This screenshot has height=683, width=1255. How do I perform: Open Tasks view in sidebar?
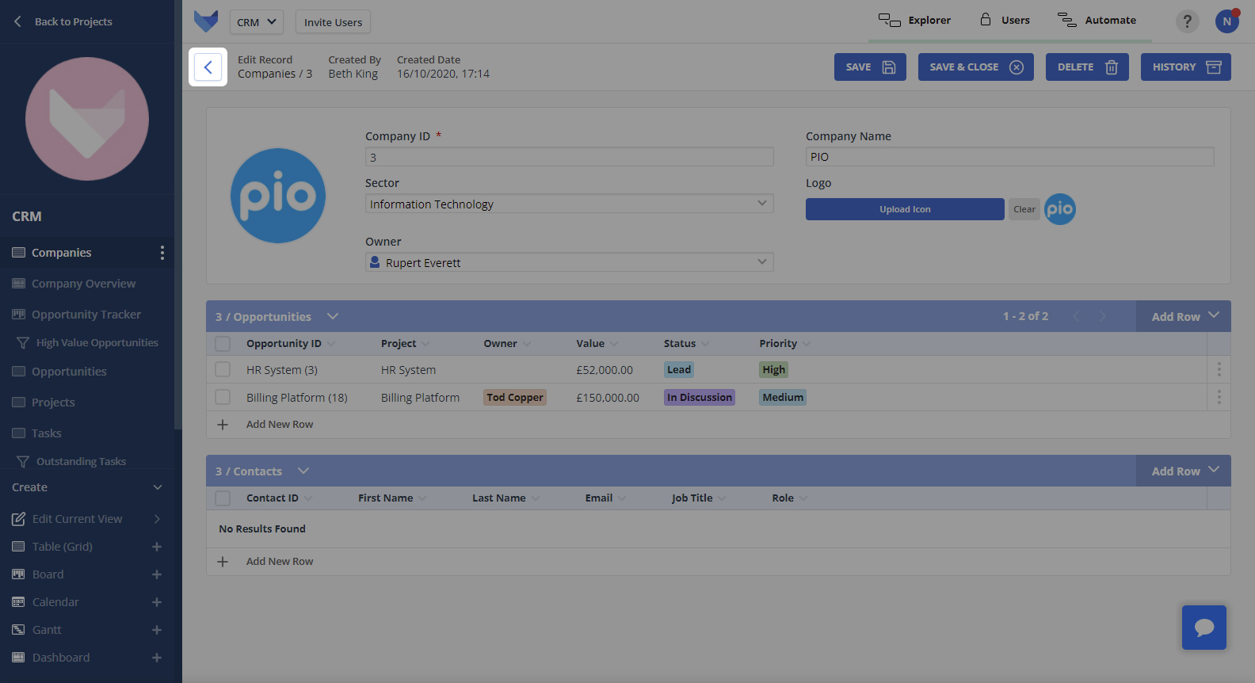46,433
